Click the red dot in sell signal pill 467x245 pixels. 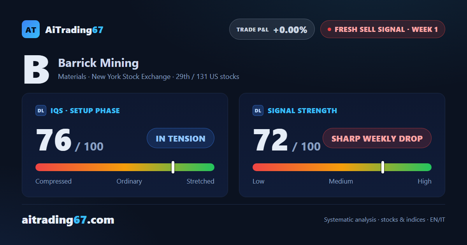coord(329,30)
